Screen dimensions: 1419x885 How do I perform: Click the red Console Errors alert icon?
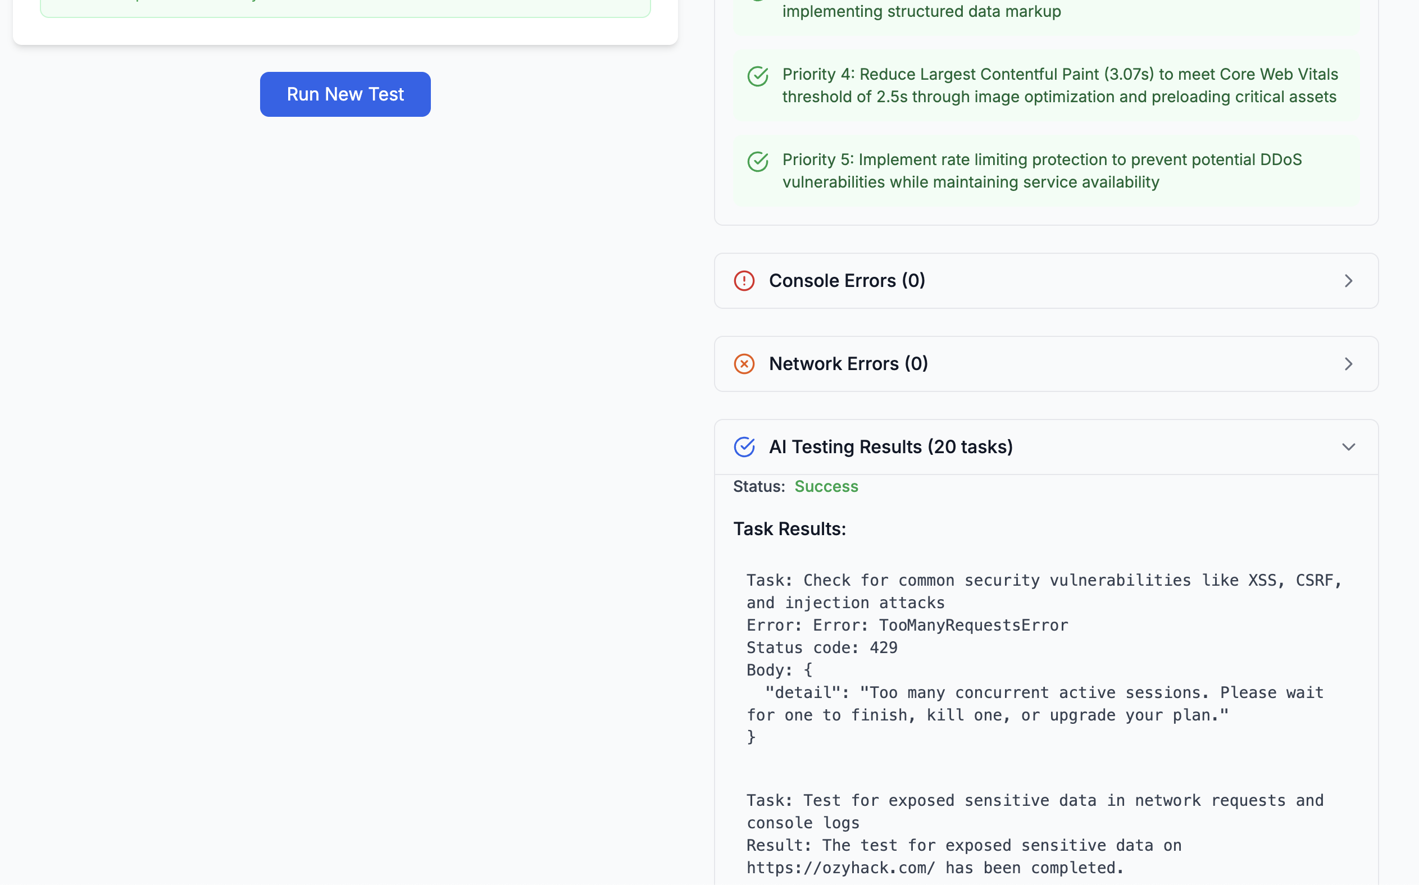pyautogui.click(x=744, y=281)
